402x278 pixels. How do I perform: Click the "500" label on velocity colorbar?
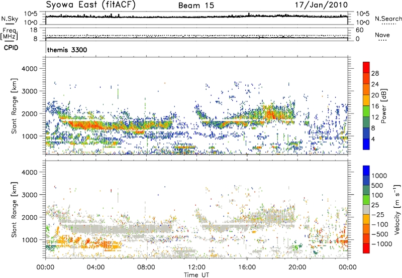click(378, 186)
